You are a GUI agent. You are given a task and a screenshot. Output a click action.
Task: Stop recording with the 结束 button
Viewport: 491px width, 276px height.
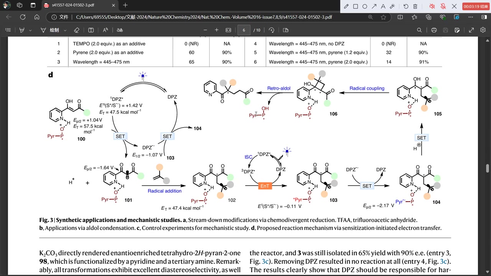click(x=476, y=7)
